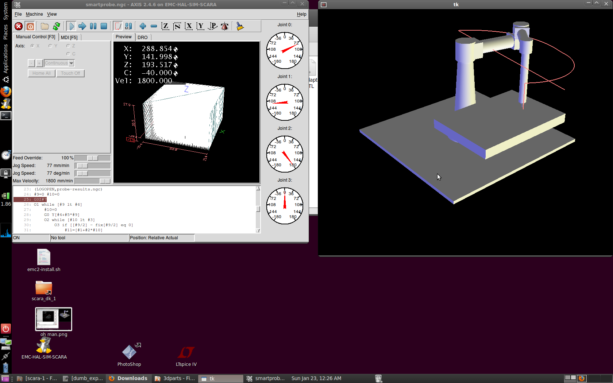This screenshot has height=383, width=613.
Task: Toggle the Emergency Stop button
Action: pos(19,26)
